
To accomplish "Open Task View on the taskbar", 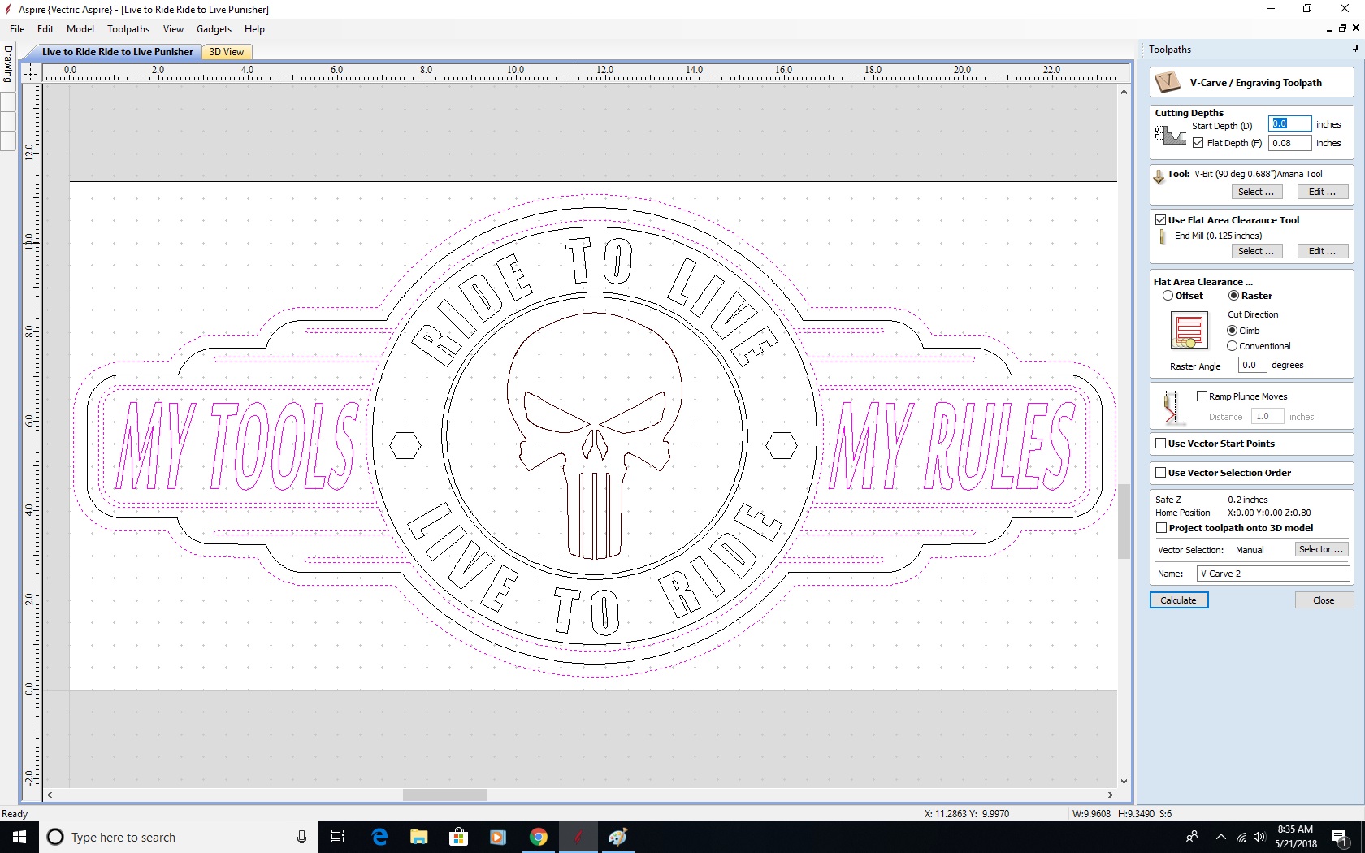I will pyautogui.click(x=338, y=837).
